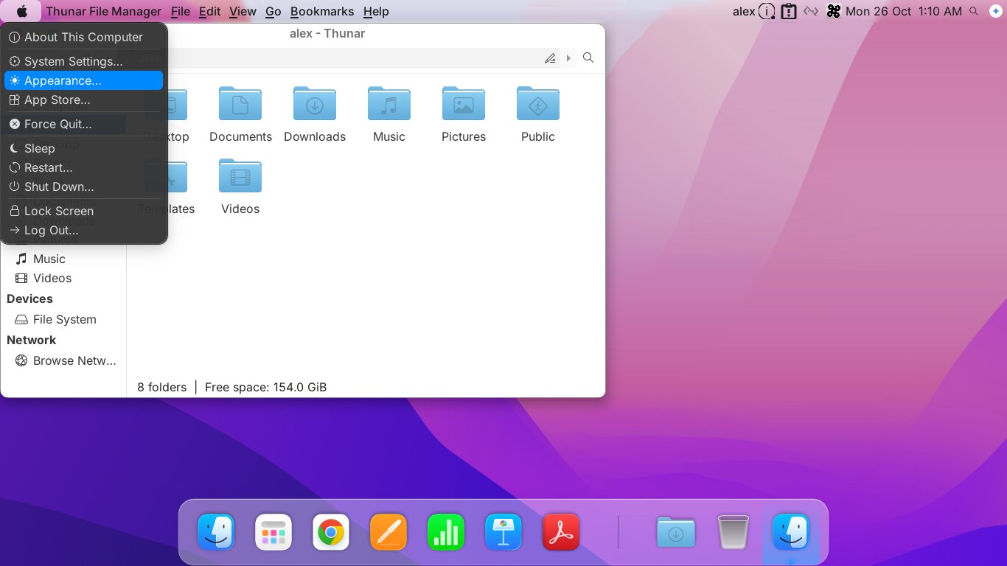Launch Google Chrome from the dock
Image resolution: width=1007 pixels, height=566 pixels.
pos(331,532)
